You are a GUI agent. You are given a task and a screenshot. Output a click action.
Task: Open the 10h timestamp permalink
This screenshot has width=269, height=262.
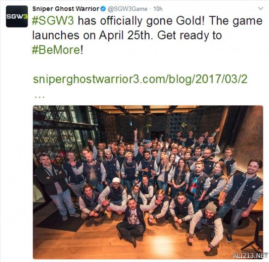pos(158,9)
